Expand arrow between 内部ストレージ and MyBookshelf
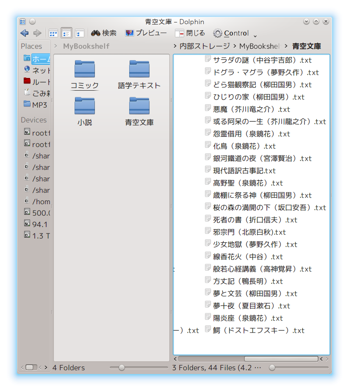 point(235,46)
